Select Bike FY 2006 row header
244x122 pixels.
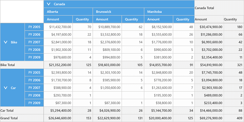(x=34, y=35)
